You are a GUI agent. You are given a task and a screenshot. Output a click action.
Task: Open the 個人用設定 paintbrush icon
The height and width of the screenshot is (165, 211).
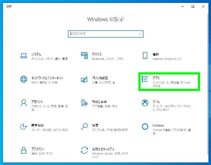(x=84, y=80)
